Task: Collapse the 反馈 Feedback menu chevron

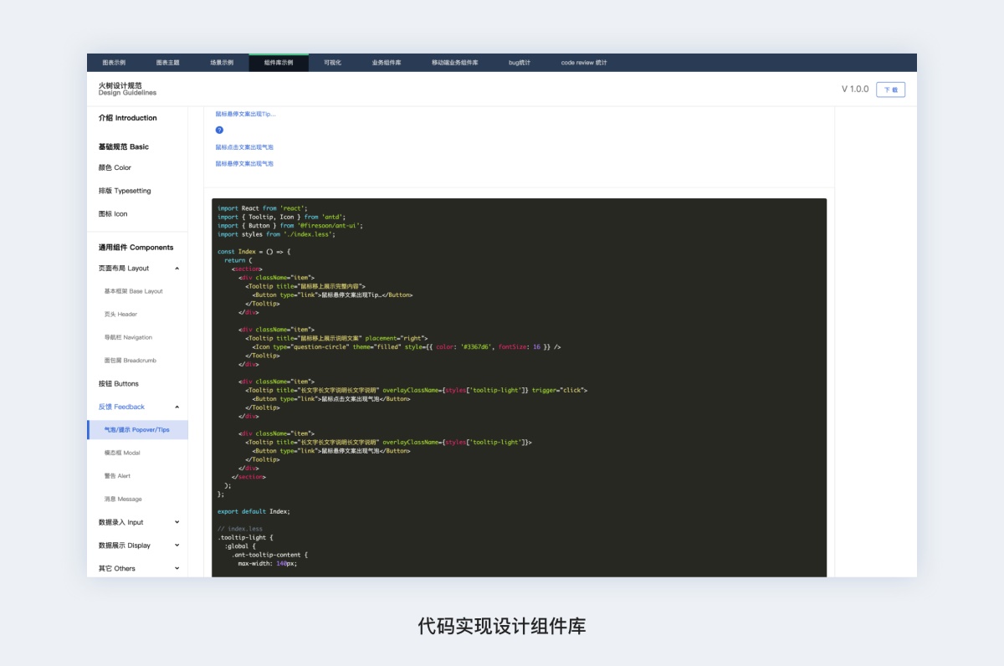Action: 177,407
